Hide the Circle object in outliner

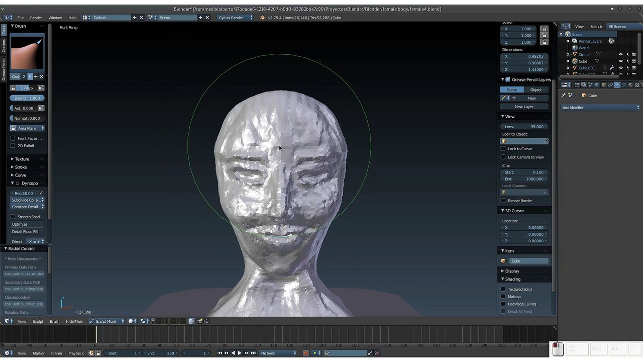[x=620, y=54]
